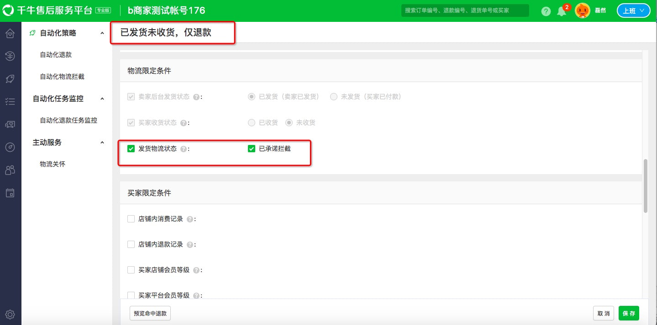Open the settings gear at sidebar bottom
The height and width of the screenshot is (325, 657).
pyautogui.click(x=10, y=314)
